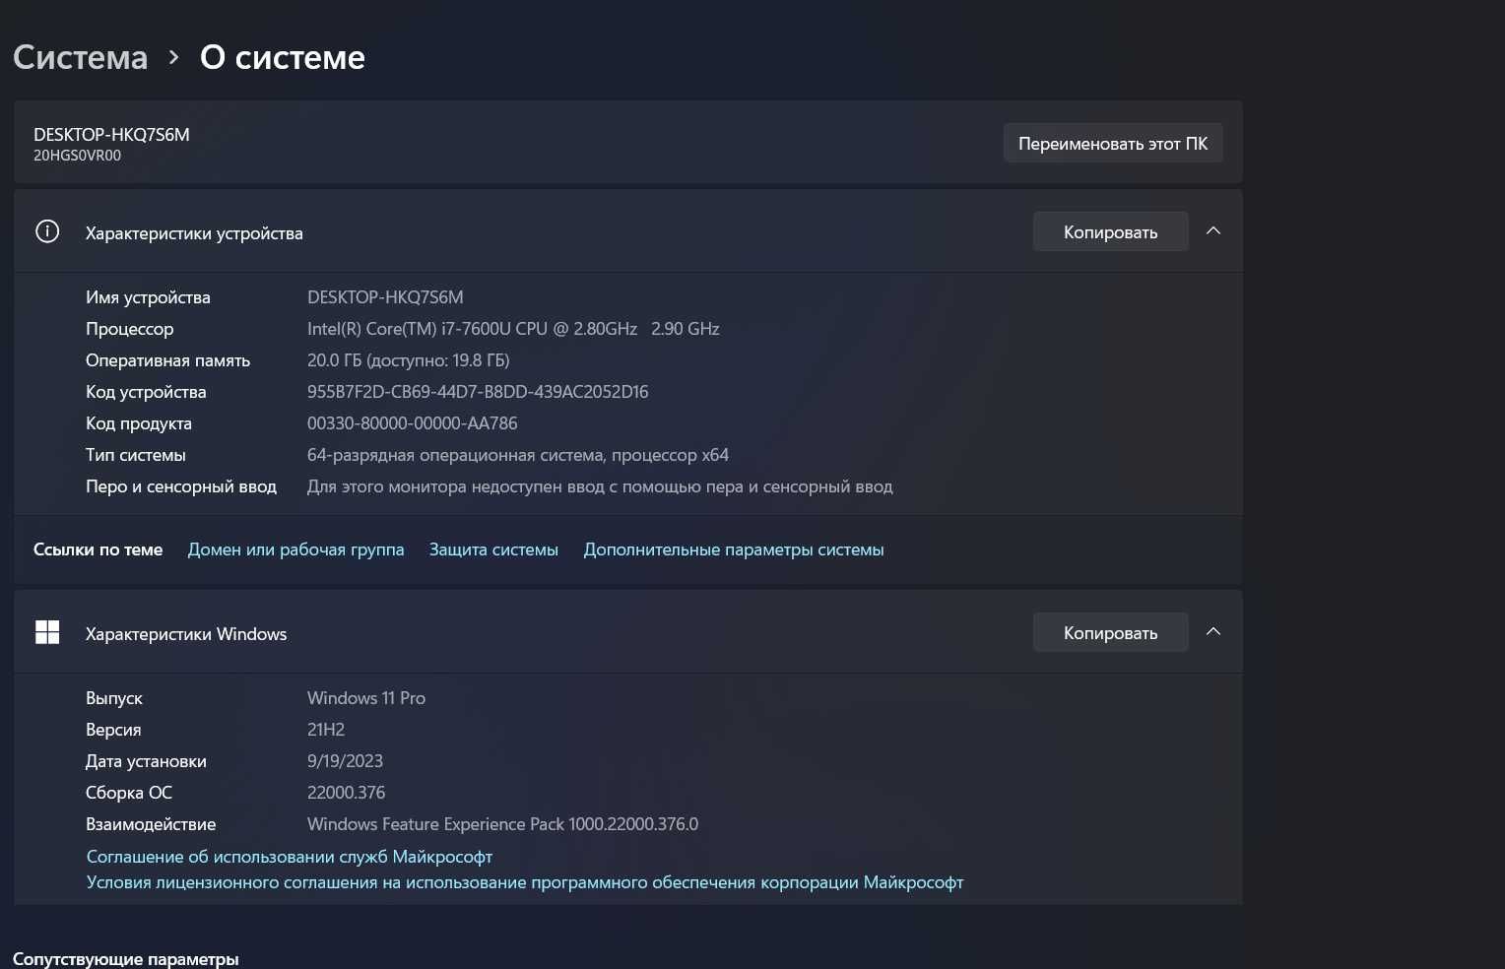The height and width of the screenshot is (969, 1505).
Task: Click the Характеристики Windows header text
Action: [x=186, y=634]
